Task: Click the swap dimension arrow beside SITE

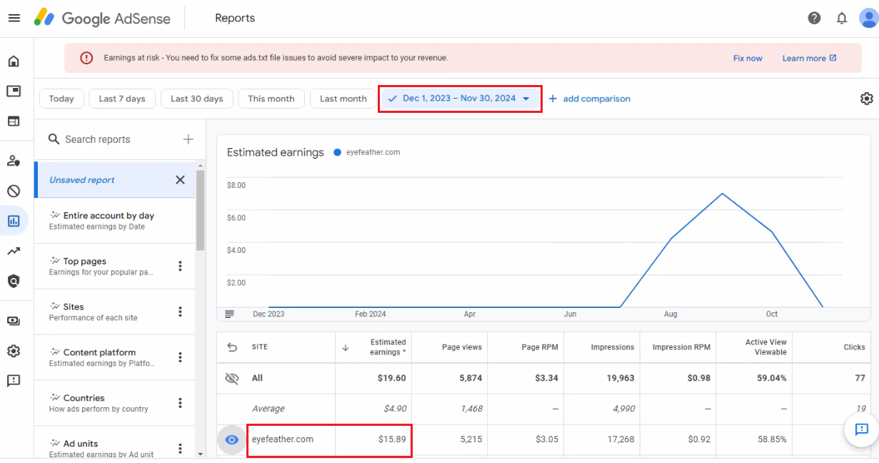Action: tap(232, 347)
